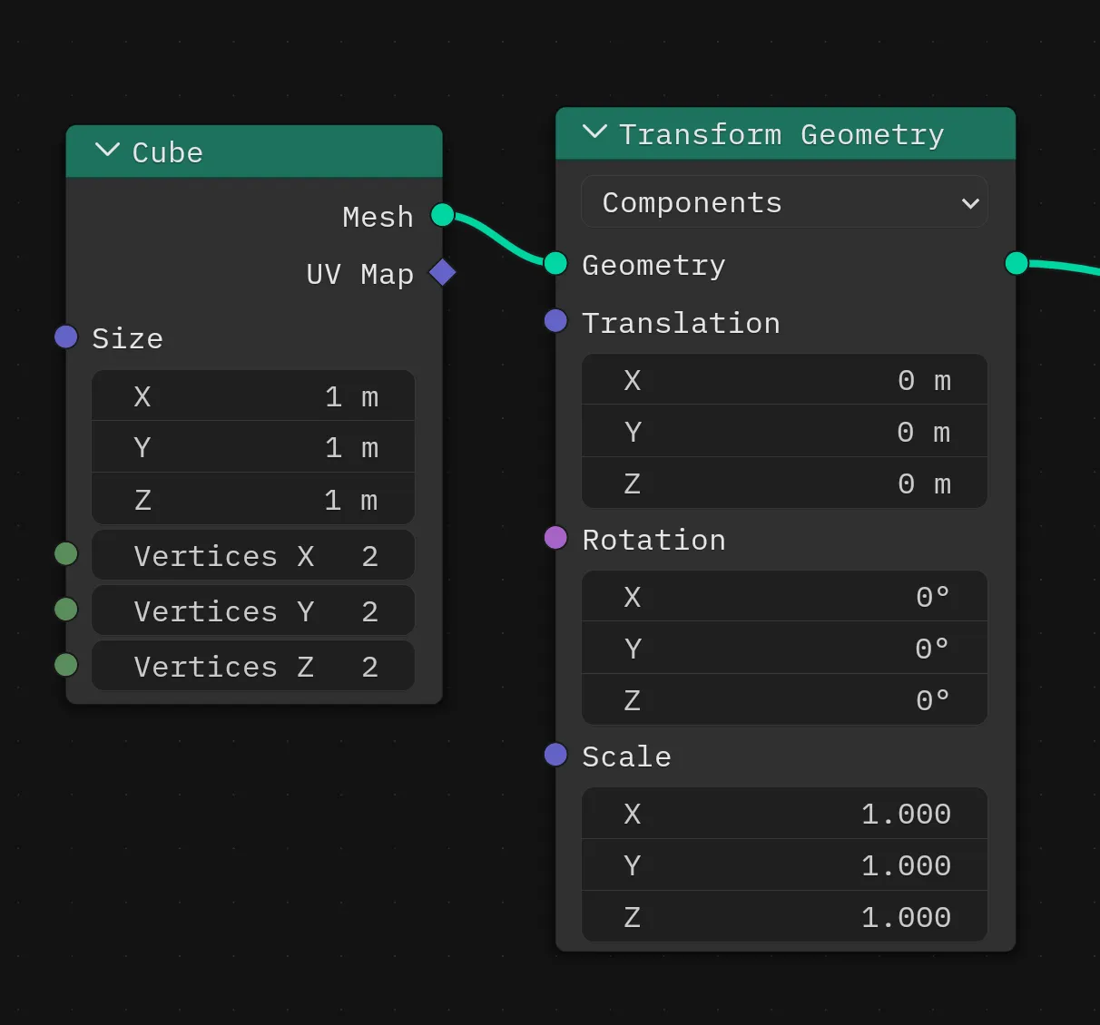This screenshot has height=1025, width=1100.
Task: Select the Vertices X value field
Action: pyautogui.click(x=252, y=555)
